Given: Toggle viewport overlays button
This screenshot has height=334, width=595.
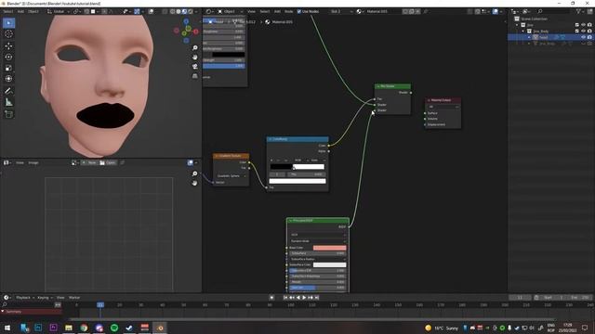Looking at the screenshot, I should pyautogui.click(x=151, y=12).
